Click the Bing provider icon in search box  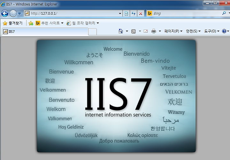click(x=149, y=13)
